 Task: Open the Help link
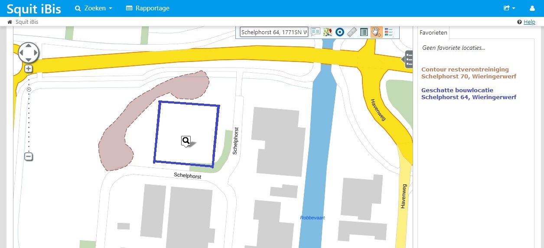[529, 22]
